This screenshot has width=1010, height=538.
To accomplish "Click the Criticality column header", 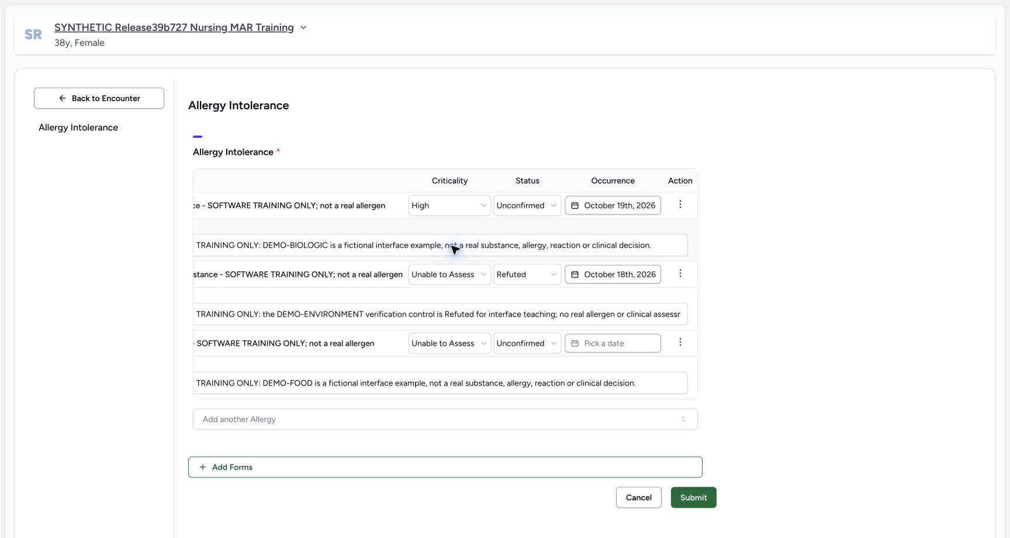I will (x=449, y=181).
